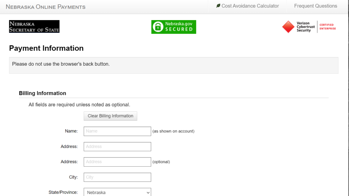This screenshot has height=196, width=349.
Task: Focus the Name input field
Action: [117, 131]
